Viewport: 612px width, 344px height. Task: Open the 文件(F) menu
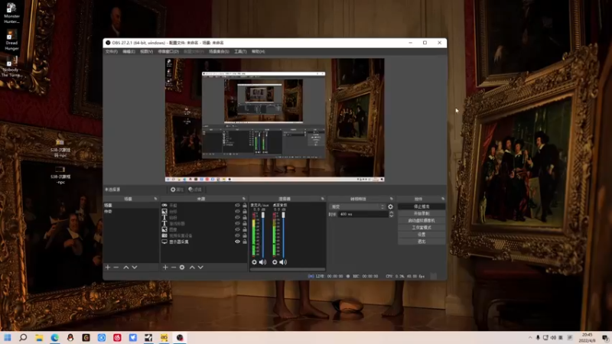tap(111, 51)
